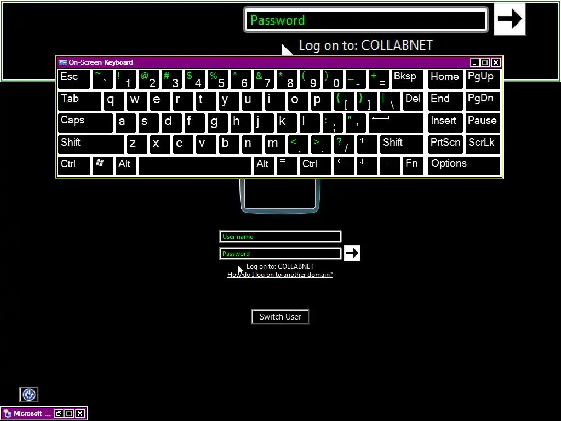Click the User name input field
561x421 pixels.
280,237
